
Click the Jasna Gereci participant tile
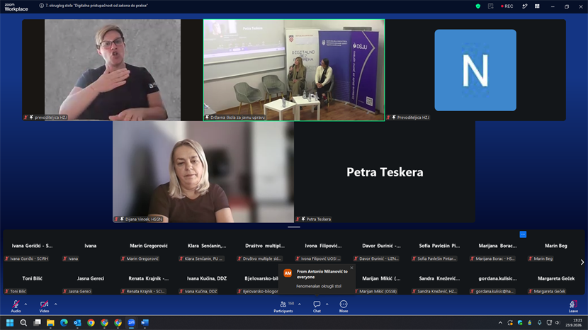click(91, 280)
